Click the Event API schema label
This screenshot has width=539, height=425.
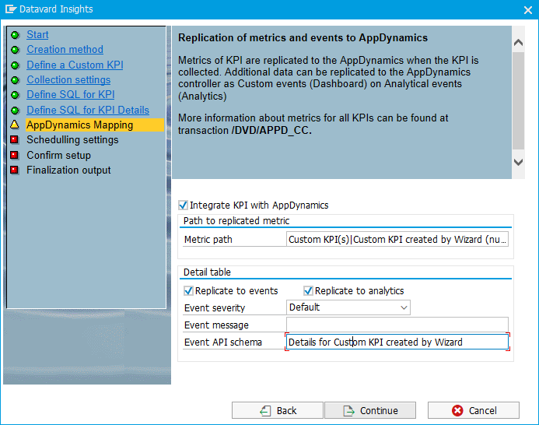tap(222, 342)
